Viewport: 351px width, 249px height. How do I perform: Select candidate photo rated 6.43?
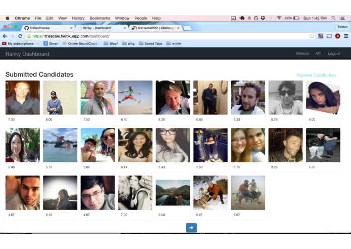pos(173,145)
